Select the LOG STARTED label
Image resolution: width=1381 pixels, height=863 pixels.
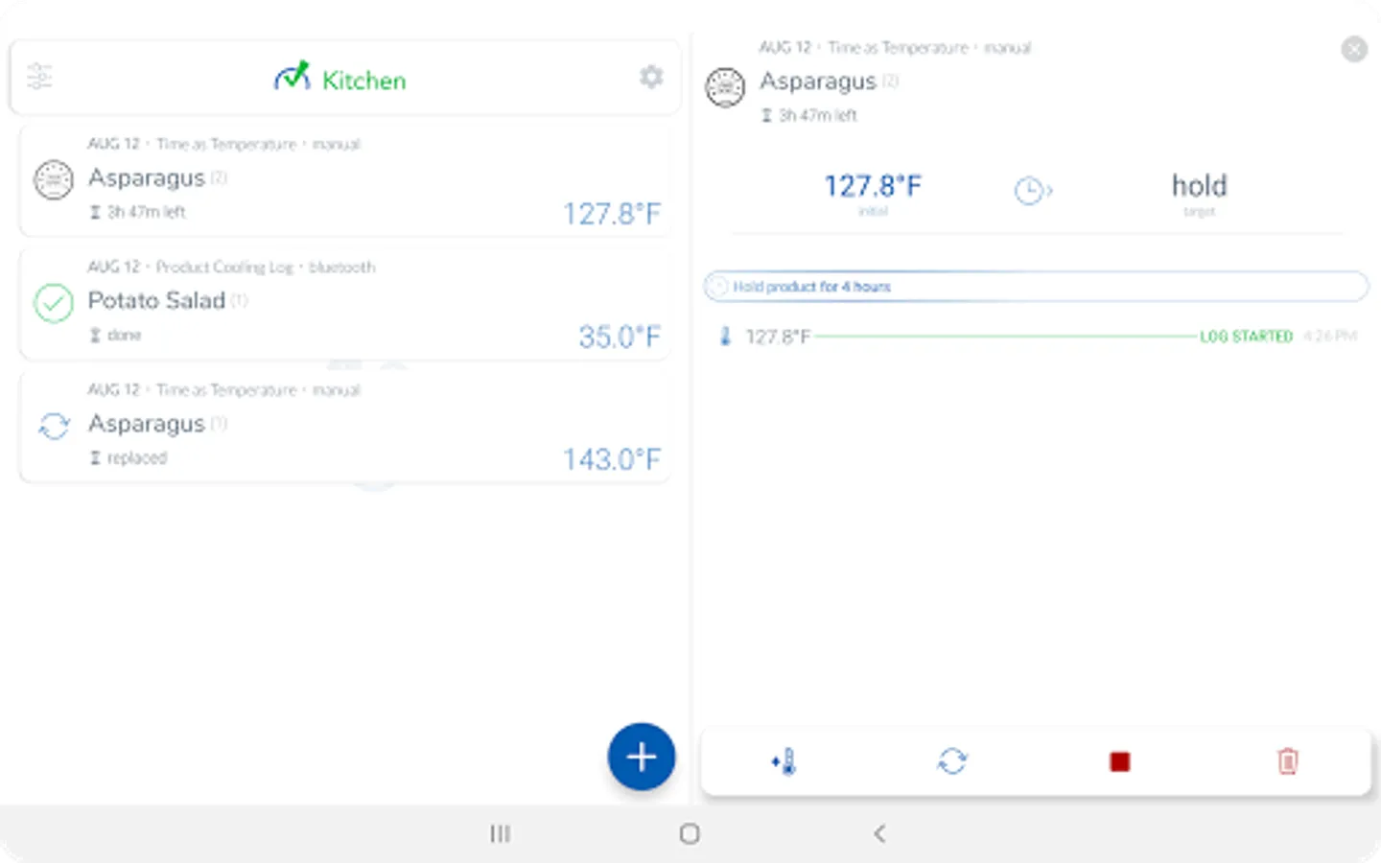click(1246, 337)
